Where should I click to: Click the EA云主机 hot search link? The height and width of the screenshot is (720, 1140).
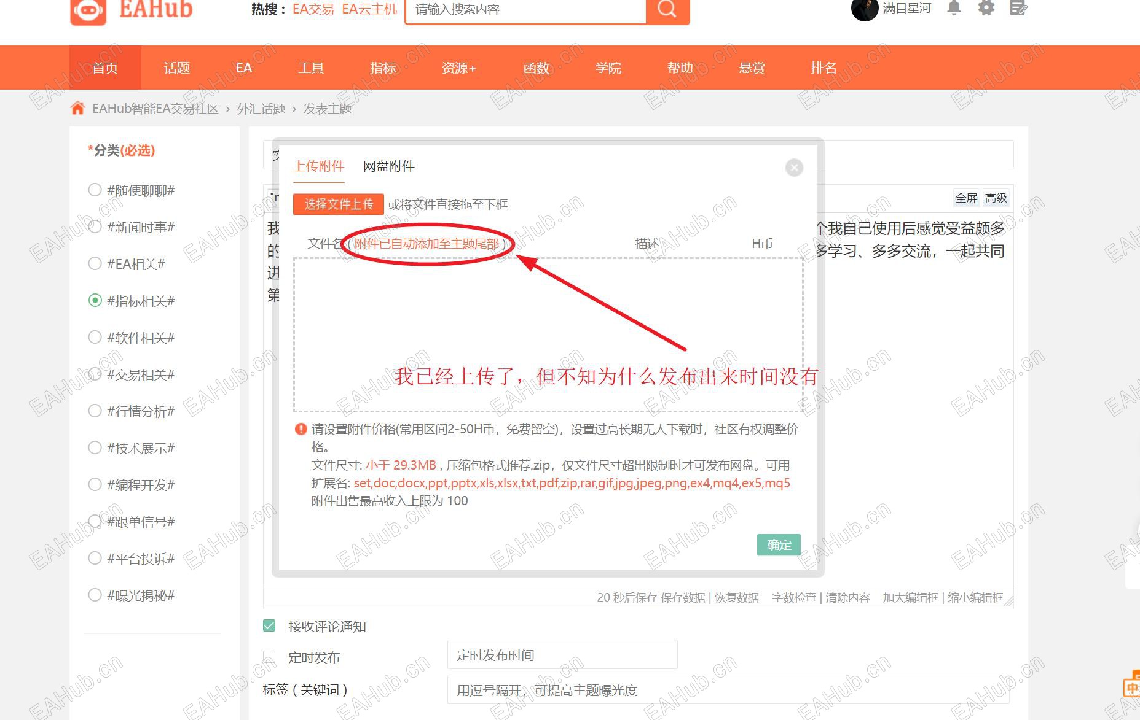[x=369, y=9]
